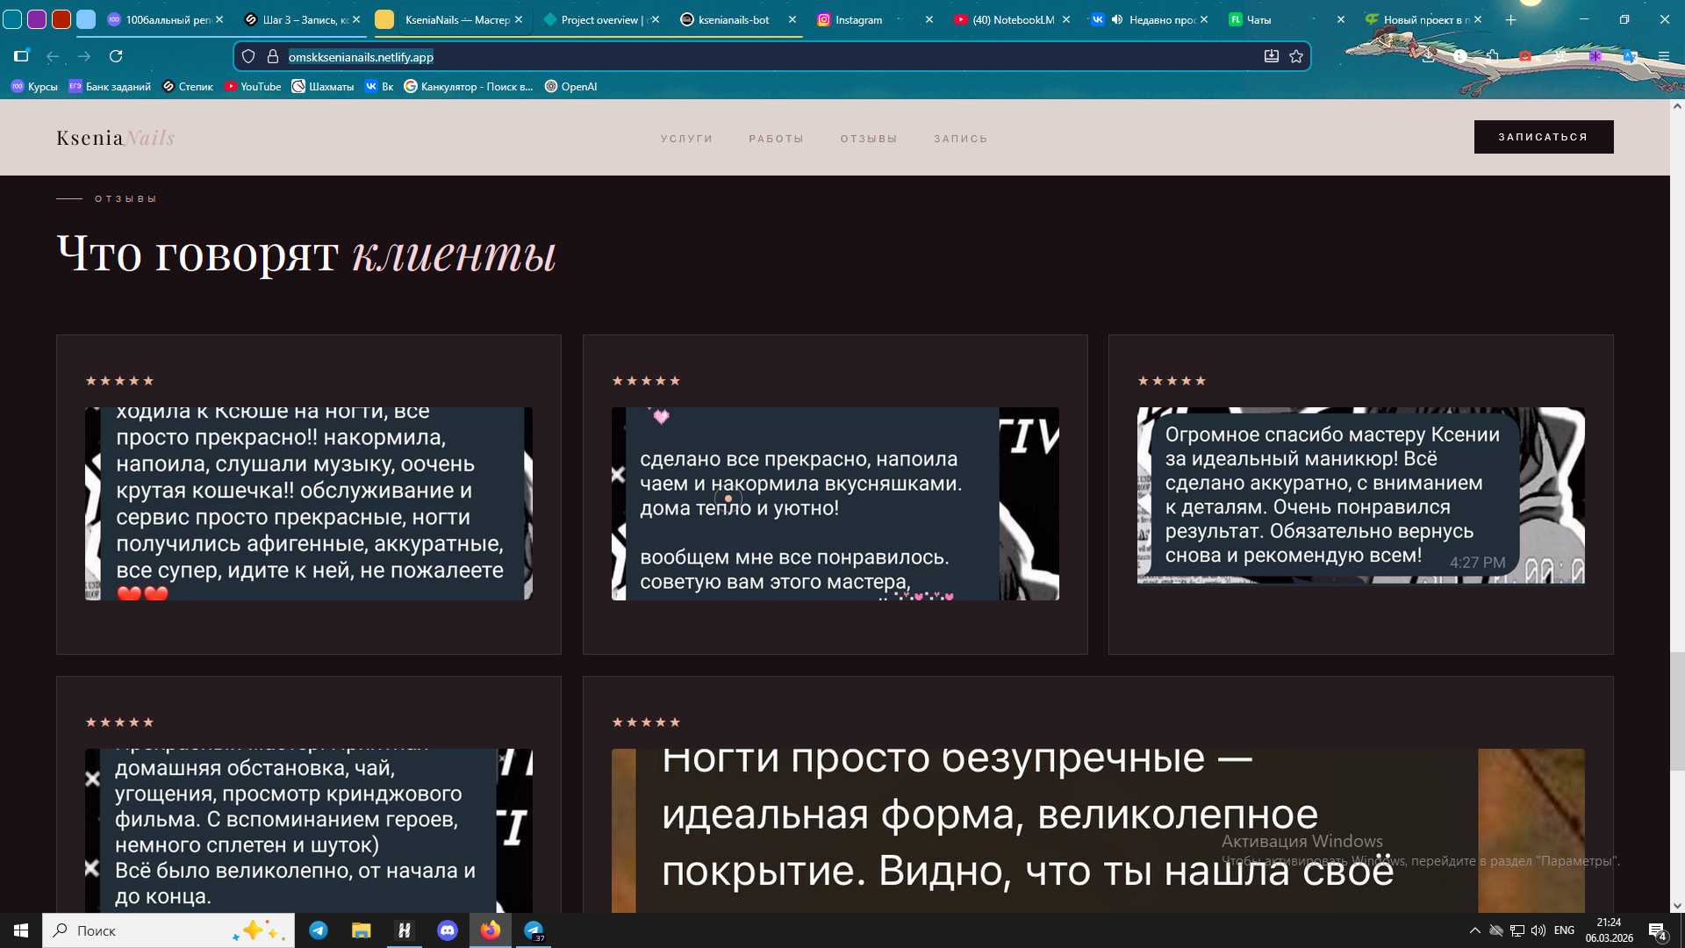
Task: Close the ksenianails-bot tab
Action: (792, 19)
